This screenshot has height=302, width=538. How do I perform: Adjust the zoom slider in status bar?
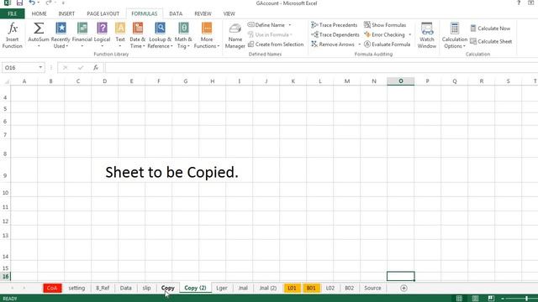pos(526,299)
